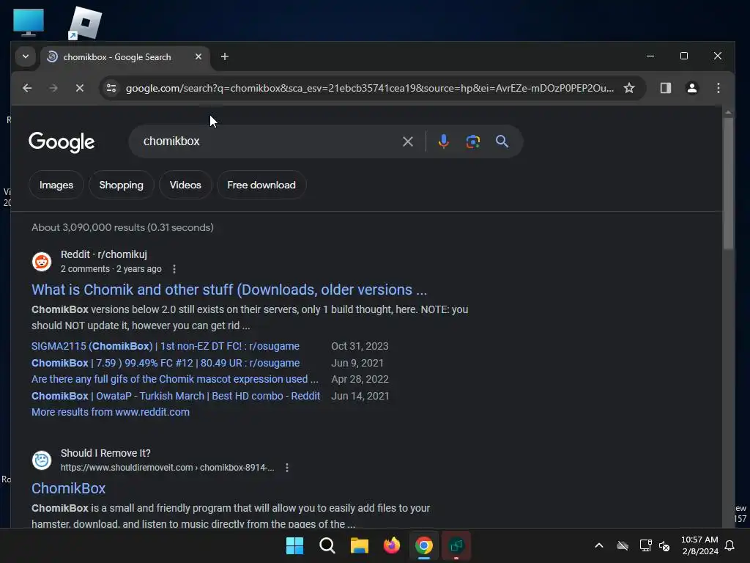
Task: Open the Chrome profile menu
Action: tap(691, 88)
